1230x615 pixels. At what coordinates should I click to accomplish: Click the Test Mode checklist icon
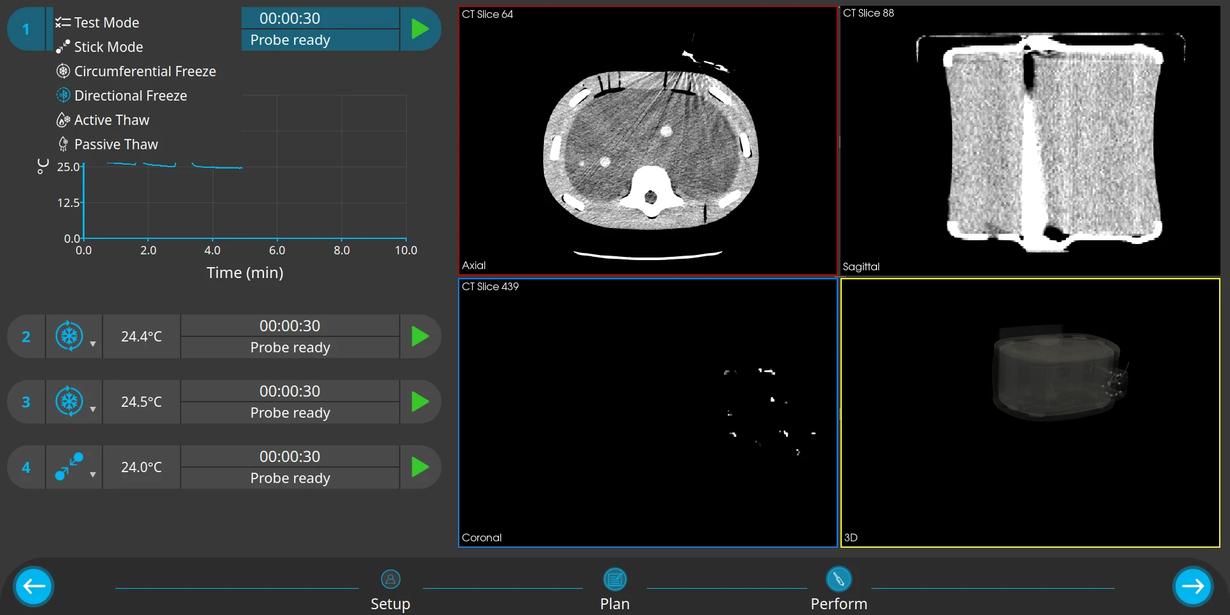coord(63,22)
